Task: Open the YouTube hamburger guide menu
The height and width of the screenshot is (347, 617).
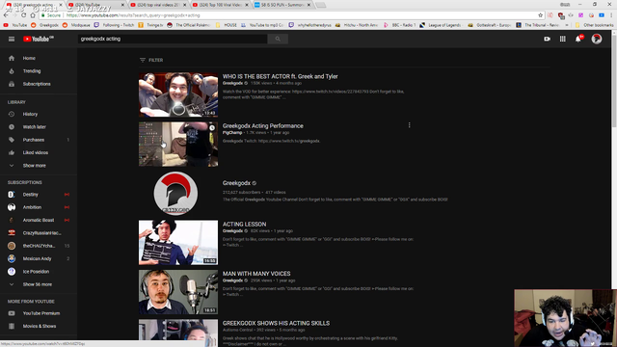Action: 12,39
